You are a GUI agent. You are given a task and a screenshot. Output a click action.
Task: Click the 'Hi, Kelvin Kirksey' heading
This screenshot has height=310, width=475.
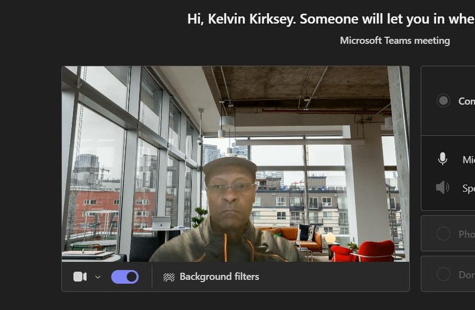click(x=330, y=19)
